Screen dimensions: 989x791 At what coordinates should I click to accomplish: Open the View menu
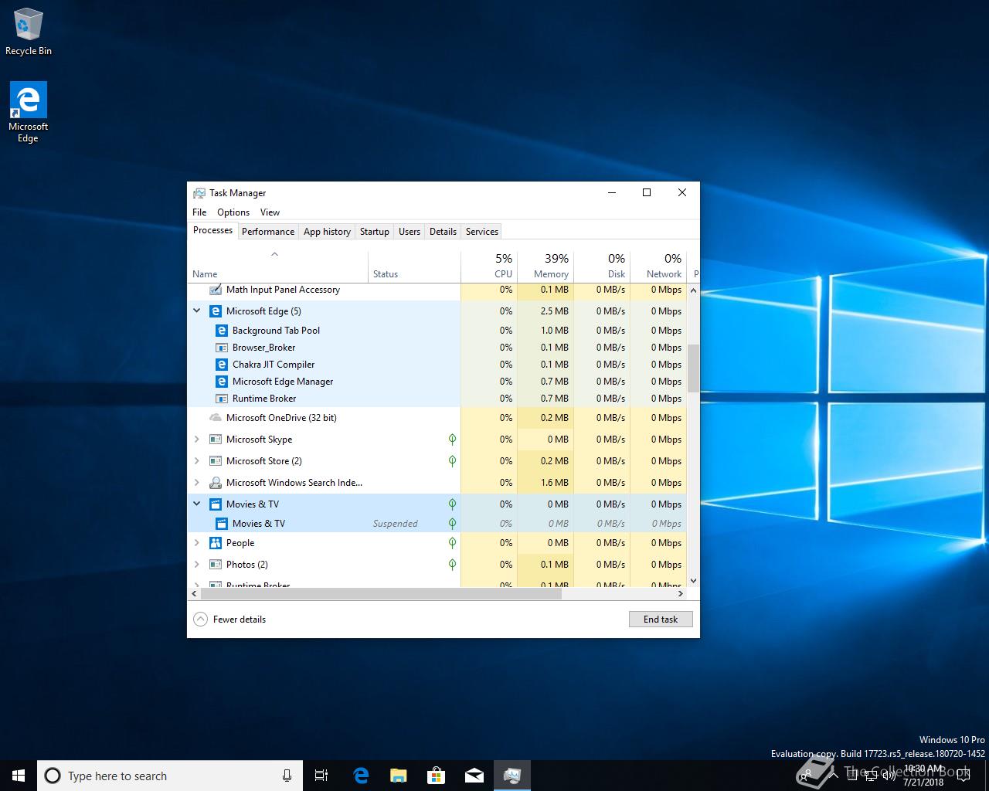[x=270, y=212]
